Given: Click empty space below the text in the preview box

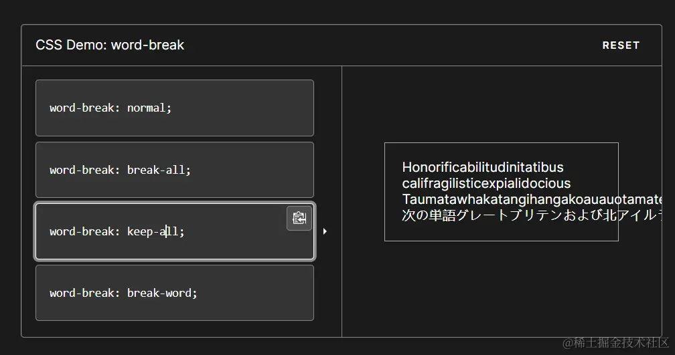Looking at the screenshot, I should tap(501, 231).
